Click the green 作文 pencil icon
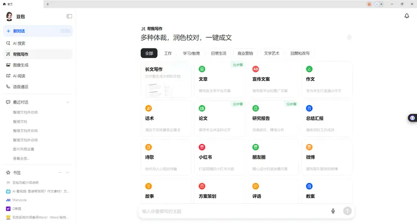 click(x=309, y=69)
